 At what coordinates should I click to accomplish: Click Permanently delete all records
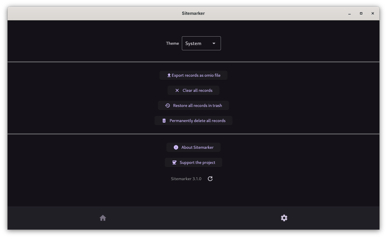[193, 121]
